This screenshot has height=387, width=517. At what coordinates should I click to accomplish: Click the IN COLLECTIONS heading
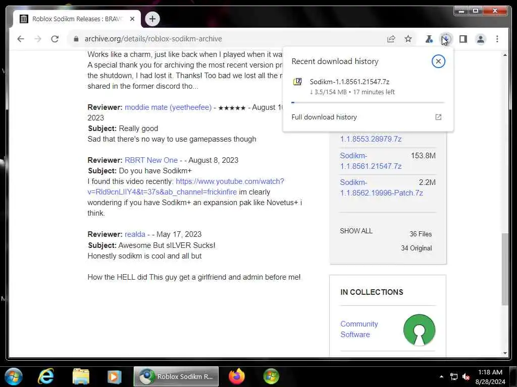372,292
